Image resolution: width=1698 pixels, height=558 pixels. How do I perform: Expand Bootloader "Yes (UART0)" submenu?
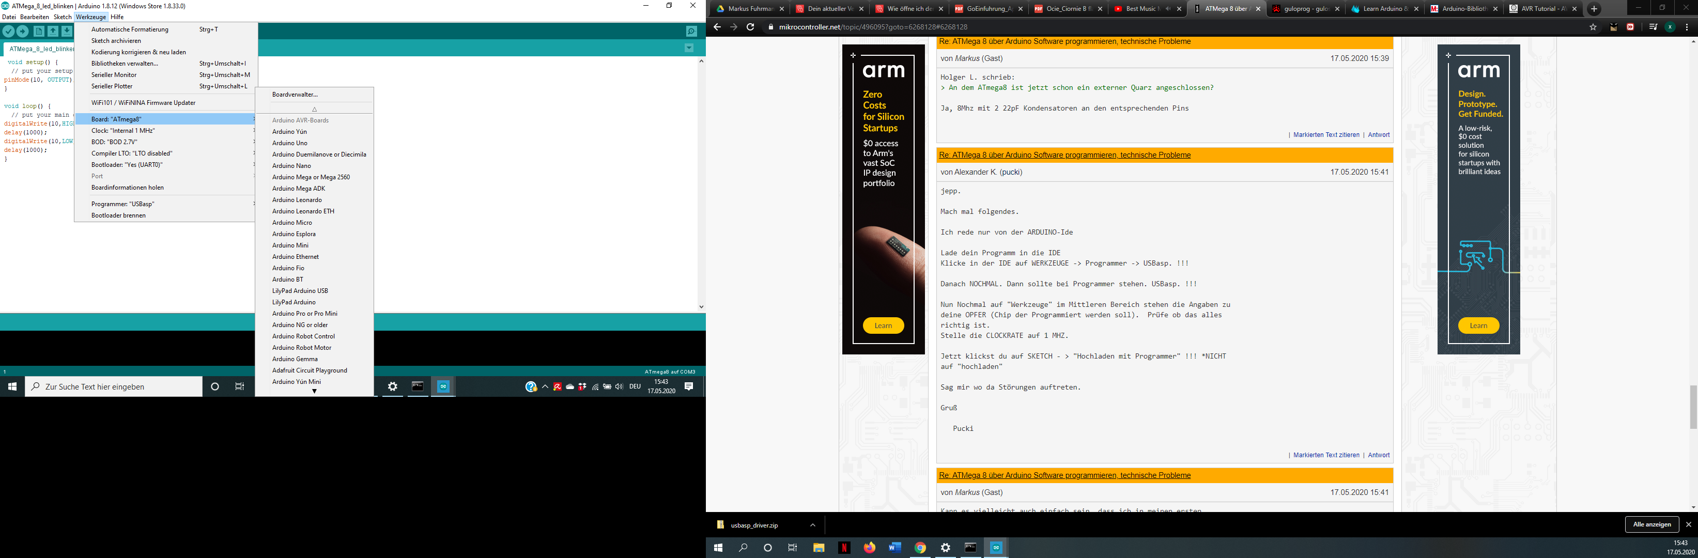click(165, 165)
